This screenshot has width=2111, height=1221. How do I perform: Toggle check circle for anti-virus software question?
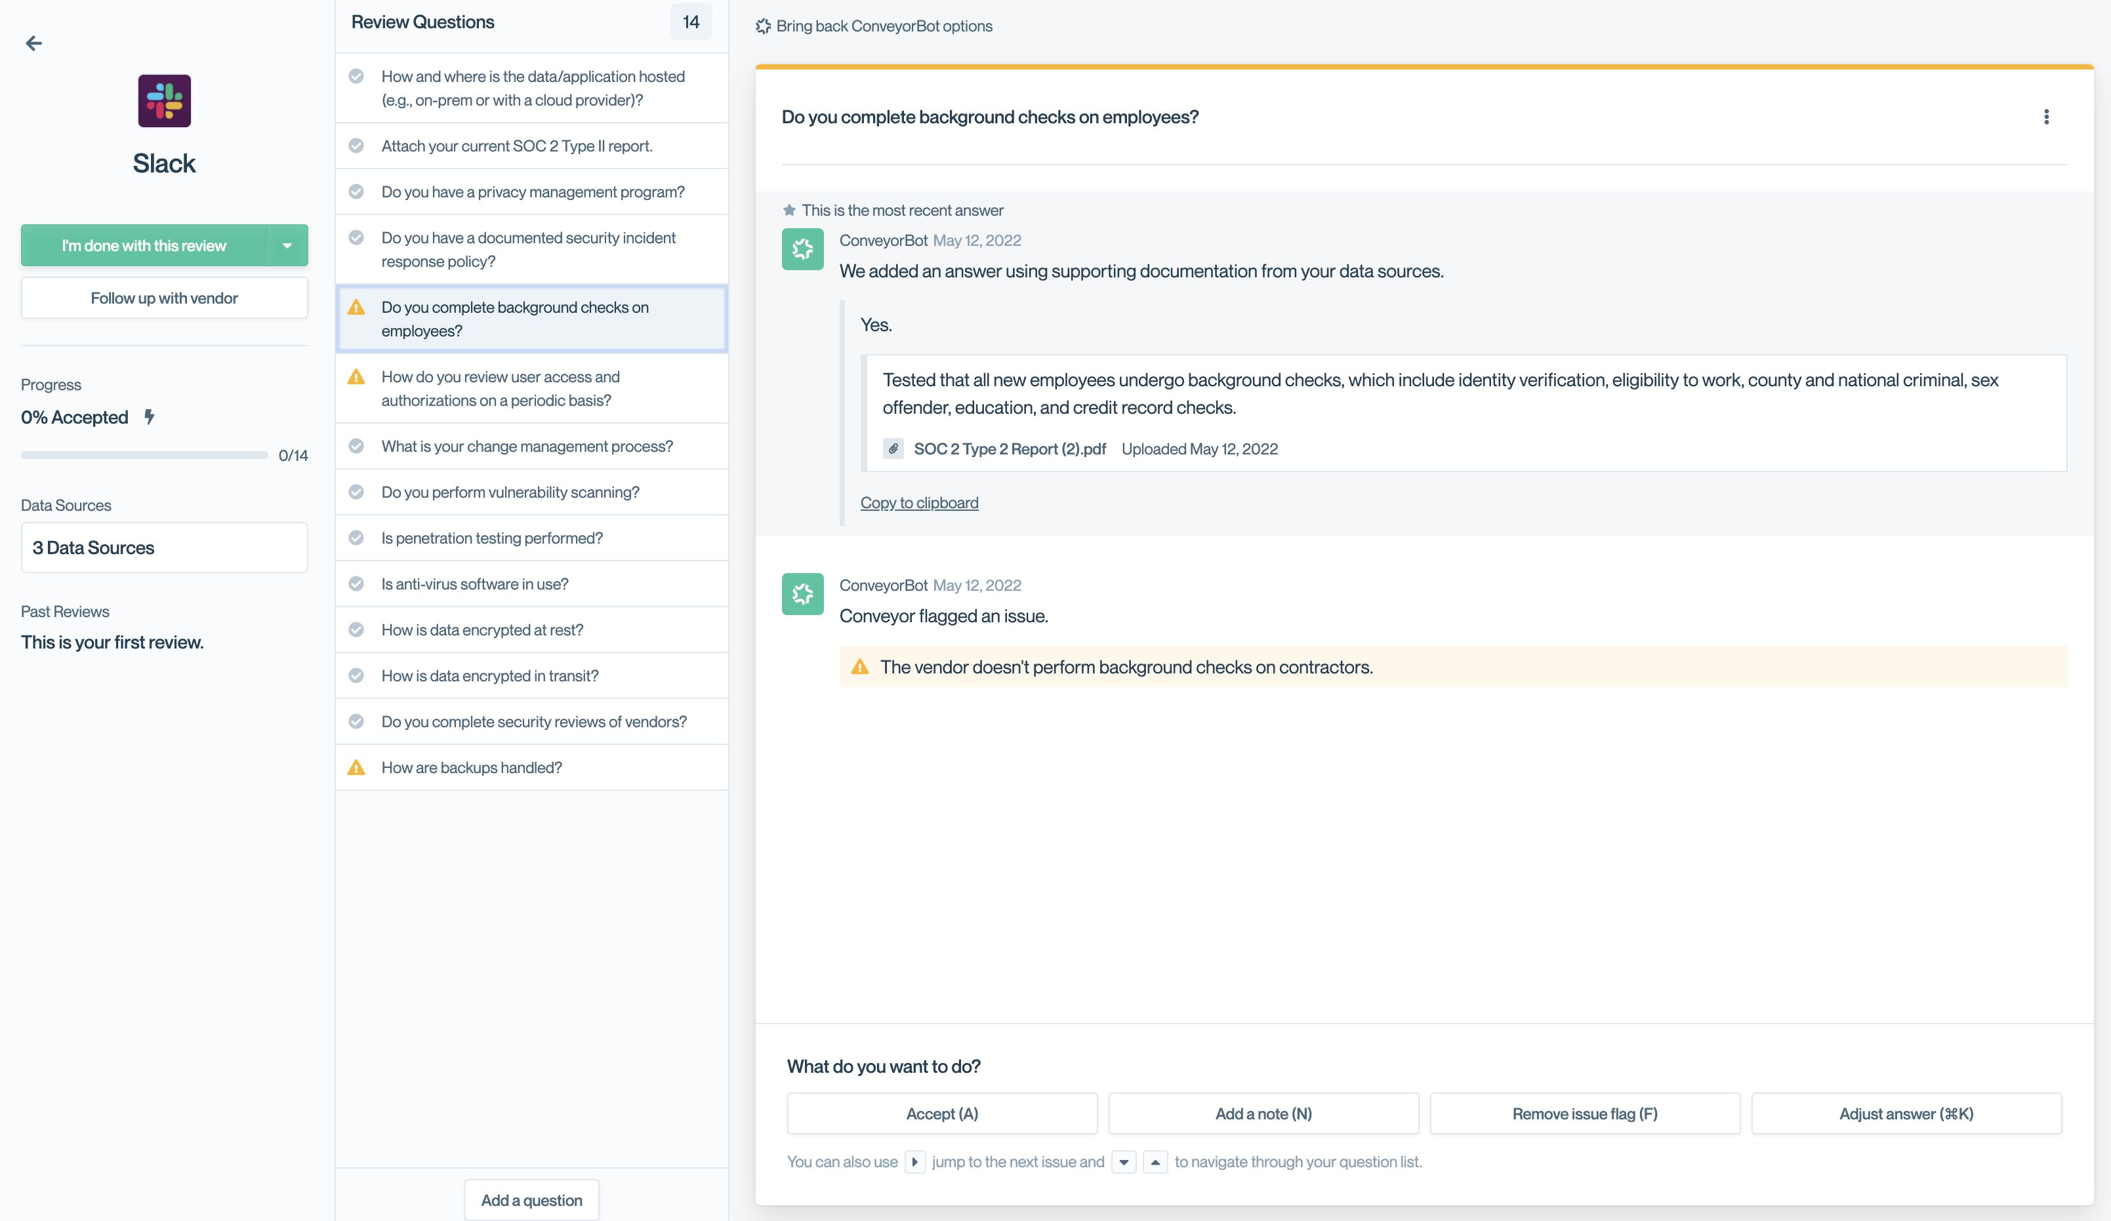tap(356, 584)
